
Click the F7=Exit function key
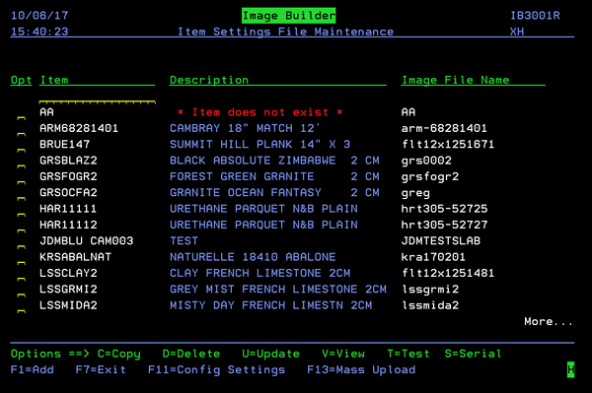[101, 369]
